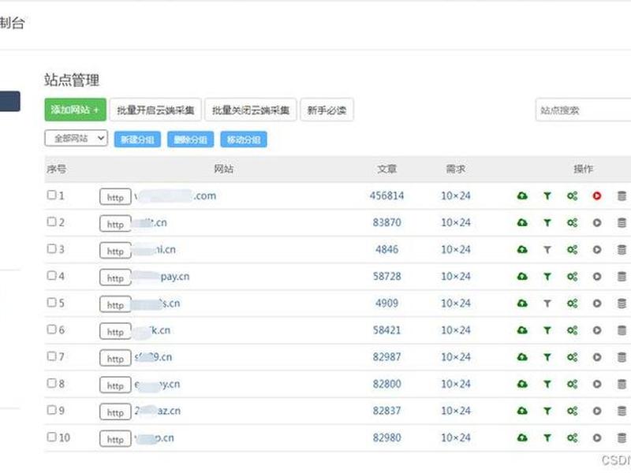Click gears icon in row 10
The height and width of the screenshot is (473, 631).
(x=572, y=438)
